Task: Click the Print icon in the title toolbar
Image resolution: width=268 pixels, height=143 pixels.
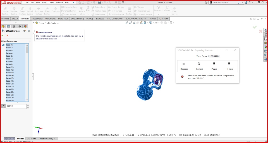Action: pyautogui.click(x=99, y=2)
